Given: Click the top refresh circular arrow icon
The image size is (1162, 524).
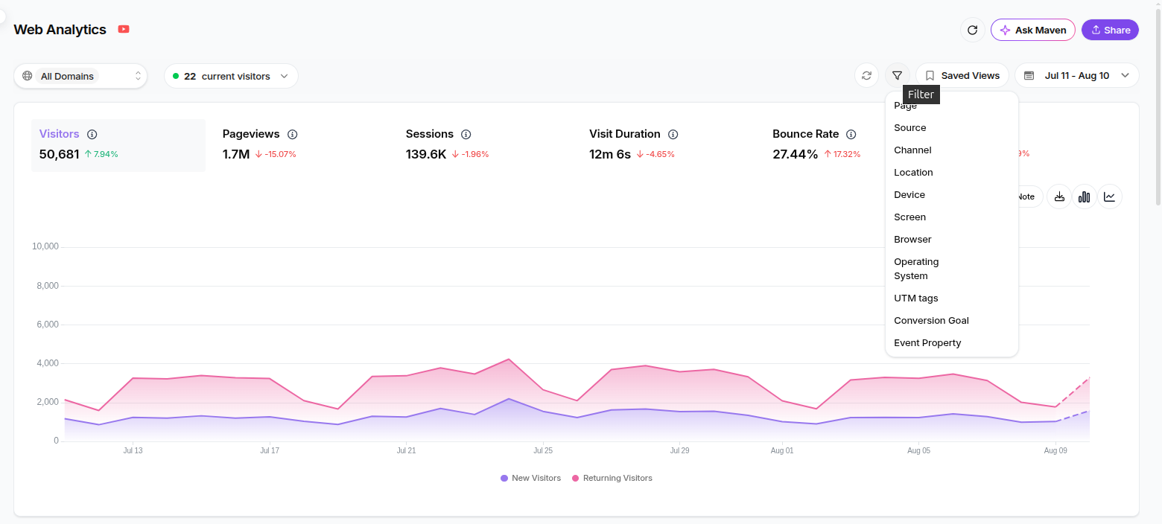Looking at the screenshot, I should click(x=972, y=30).
